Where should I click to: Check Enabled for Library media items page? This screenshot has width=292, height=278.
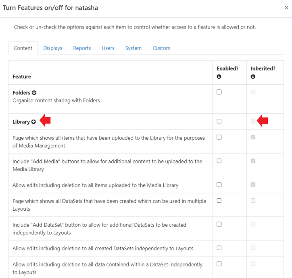(219, 137)
